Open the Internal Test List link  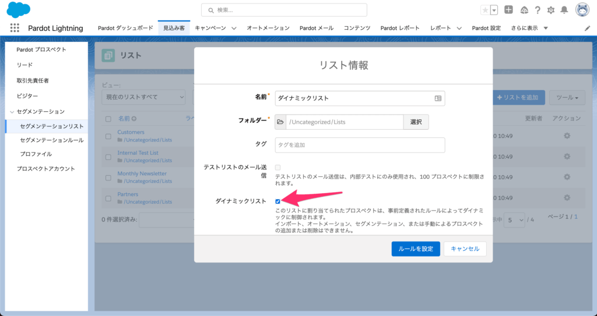pos(138,153)
